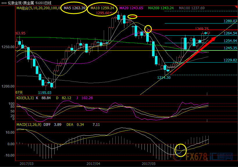Select the MA5 1263.39 indicator value

[x=75, y=8]
